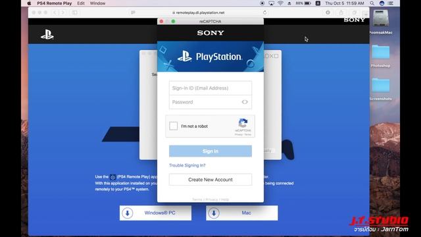
Task: Click the PlayStation logo on the web page
Action: coord(47,35)
